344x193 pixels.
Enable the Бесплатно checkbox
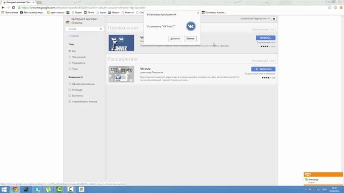[x=70, y=95]
